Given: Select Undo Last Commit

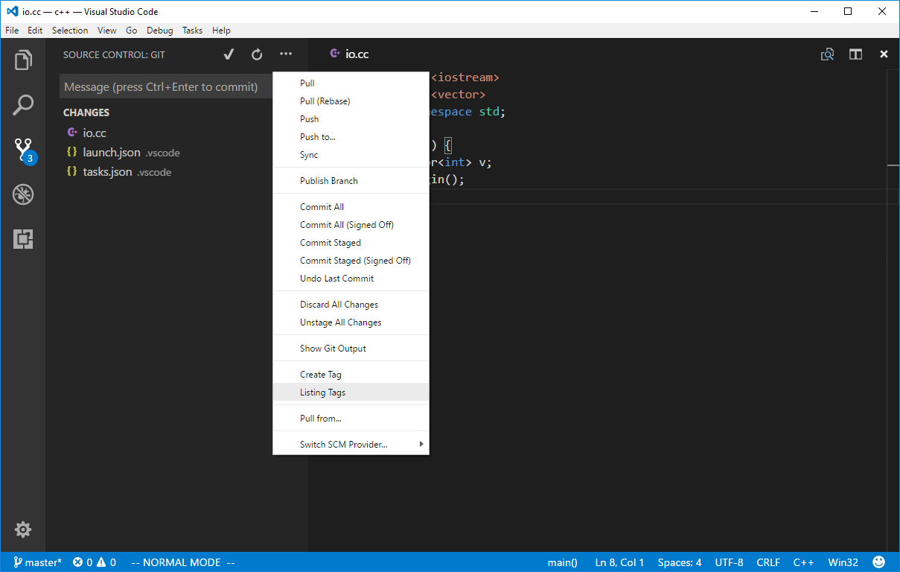Looking at the screenshot, I should tap(351, 279).
